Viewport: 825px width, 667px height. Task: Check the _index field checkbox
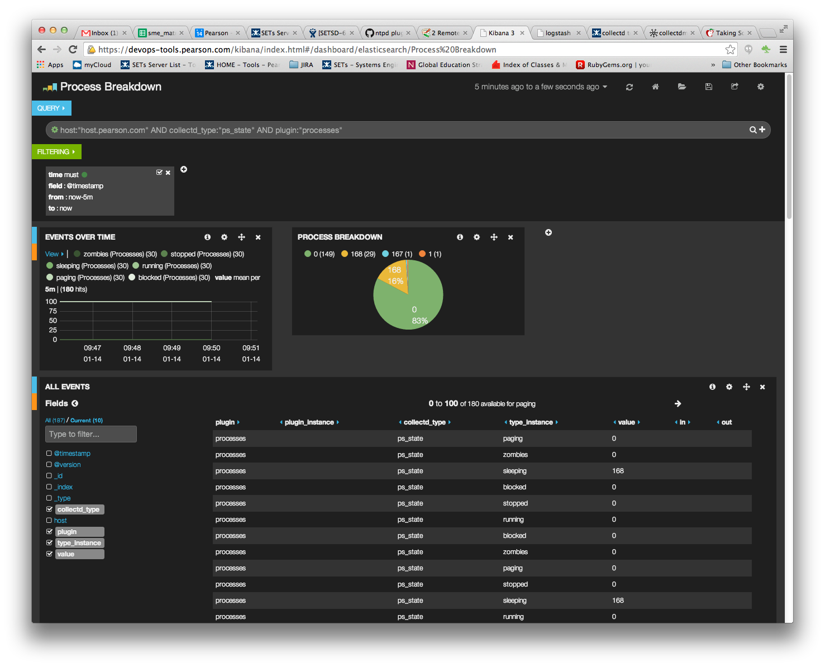click(x=49, y=487)
